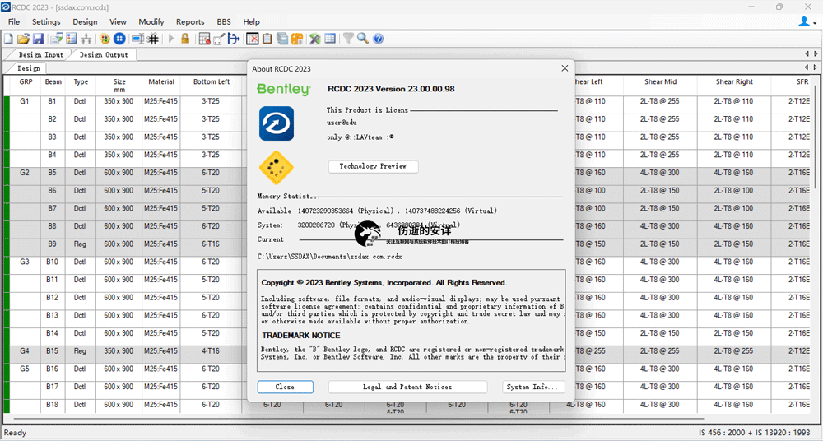Switch to the Design Input tab
823x441 pixels.
pos(40,54)
